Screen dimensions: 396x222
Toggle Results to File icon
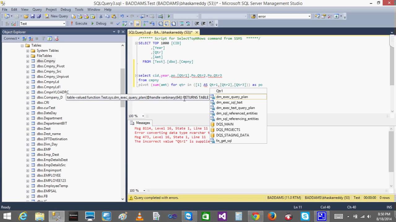point(173,23)
